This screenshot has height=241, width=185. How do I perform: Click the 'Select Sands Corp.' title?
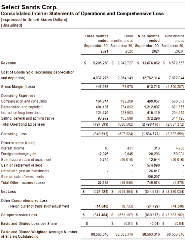[x=29, y=7]
